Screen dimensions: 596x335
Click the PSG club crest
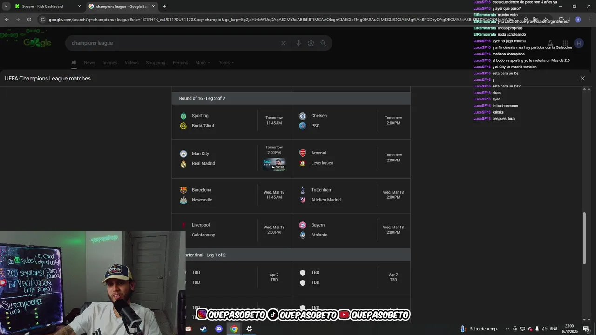pos(303,126)
